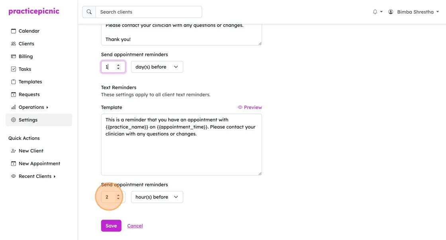Increase the text reminder hours stepper
The image size is (446, 240).
point(118,195)
